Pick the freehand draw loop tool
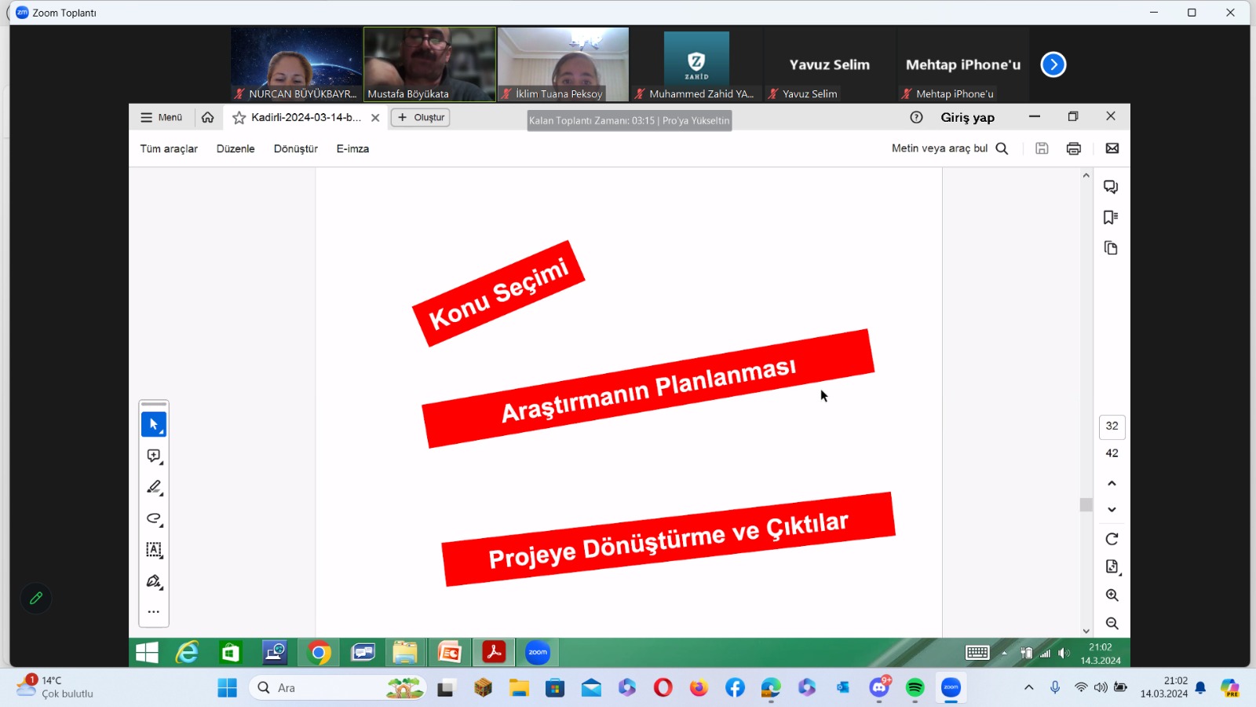This screenshot has width=1256, height=707. pyautogui.click(x=154, y=518)
